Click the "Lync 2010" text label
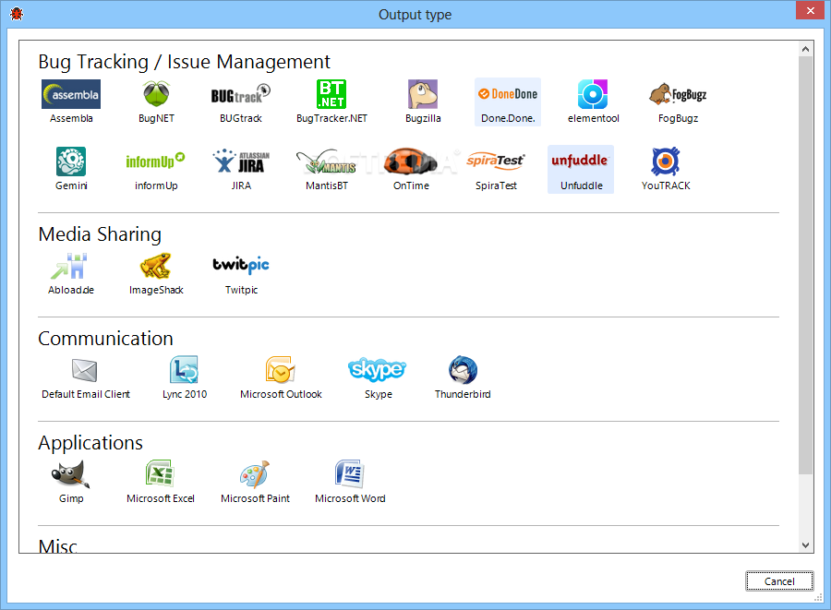831x610 pixels. [185, 394]
